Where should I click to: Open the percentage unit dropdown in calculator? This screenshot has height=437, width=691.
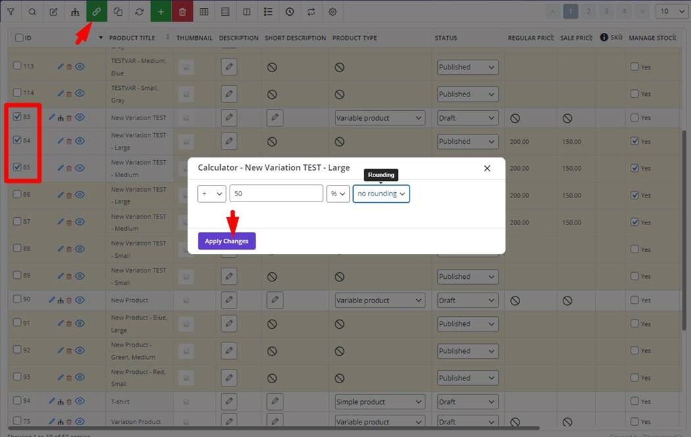tap(337, 194)
